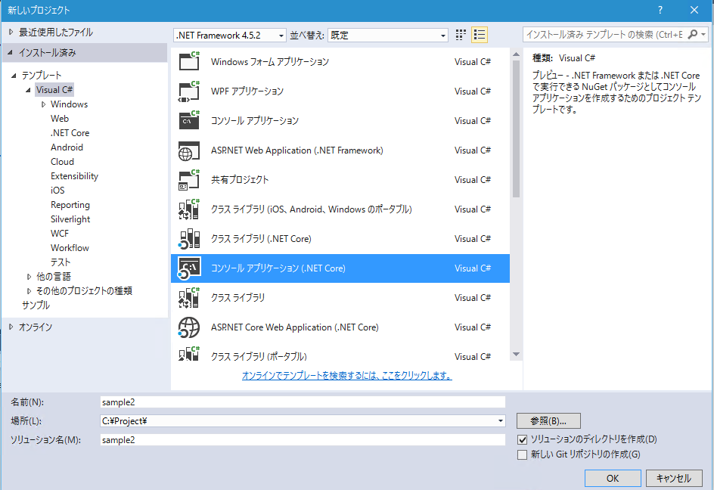
Task: Select the iOS category
Action: [x=57, y=191]
